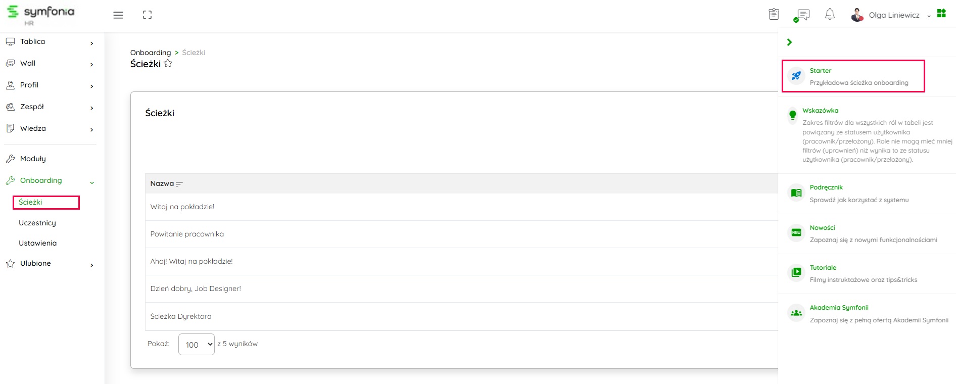Click the Akademia Symfonii icon

[x=796, y=313]
